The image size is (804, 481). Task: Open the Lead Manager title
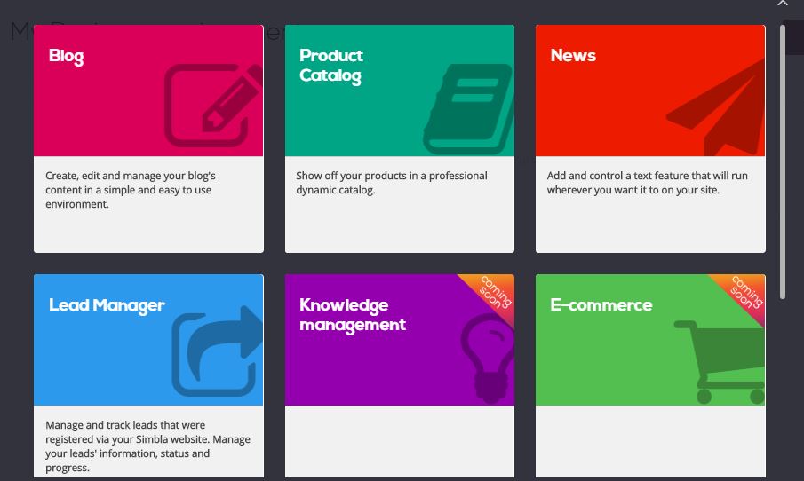coord(107,305)
